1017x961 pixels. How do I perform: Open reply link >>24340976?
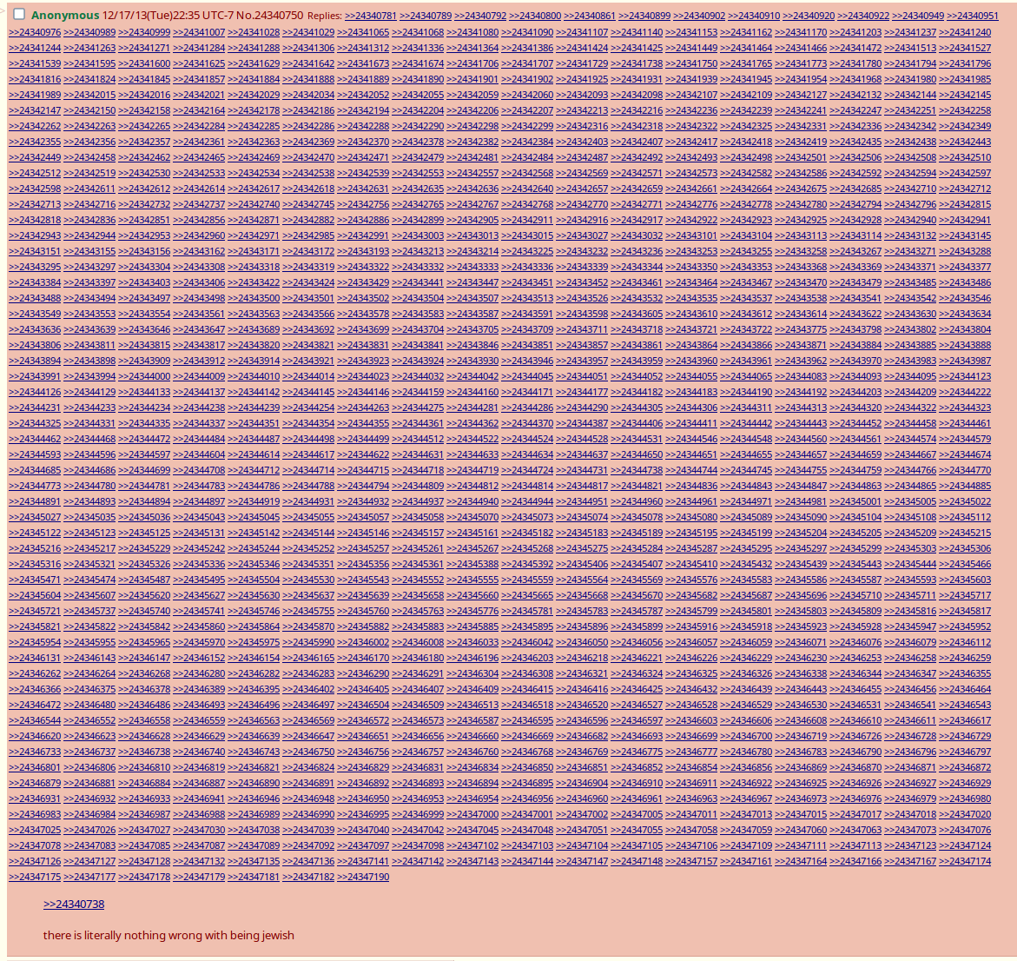(x=35, y=32)
